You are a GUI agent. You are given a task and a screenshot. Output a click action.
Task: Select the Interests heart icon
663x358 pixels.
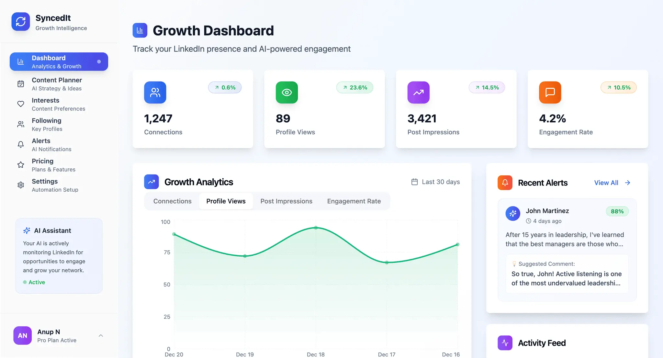coord(21,104)
